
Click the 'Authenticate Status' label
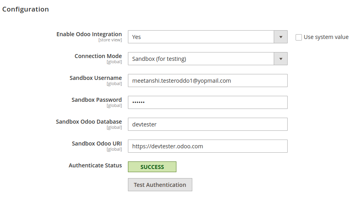click(x=95, y=165)
